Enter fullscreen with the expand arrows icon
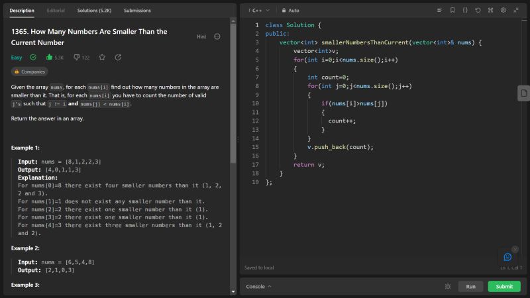 [x=515, y=11]
